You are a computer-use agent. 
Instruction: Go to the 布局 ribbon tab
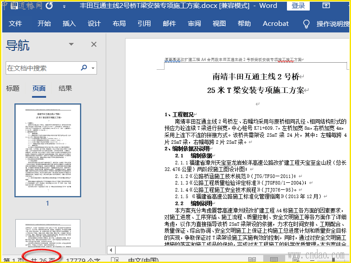[x=119, y=24]
